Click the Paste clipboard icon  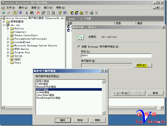[32, 13]
